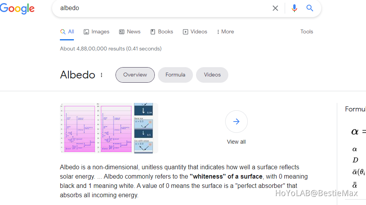Click inside the albedo search field

[163, 8]
